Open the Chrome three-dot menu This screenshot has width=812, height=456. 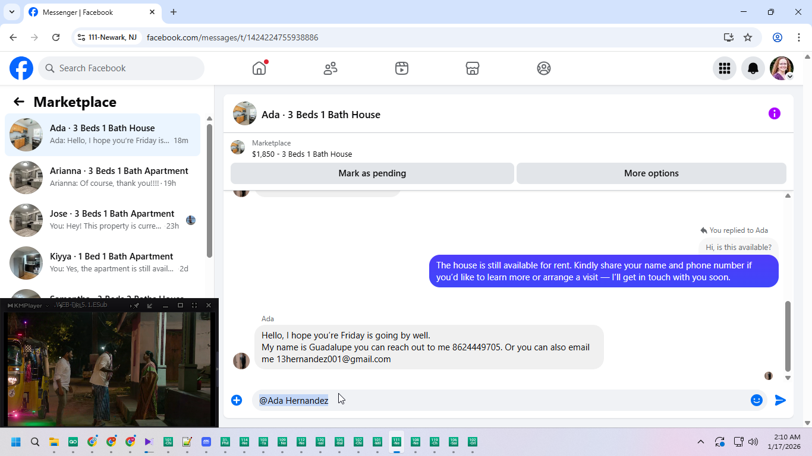(x=798, y=37)
